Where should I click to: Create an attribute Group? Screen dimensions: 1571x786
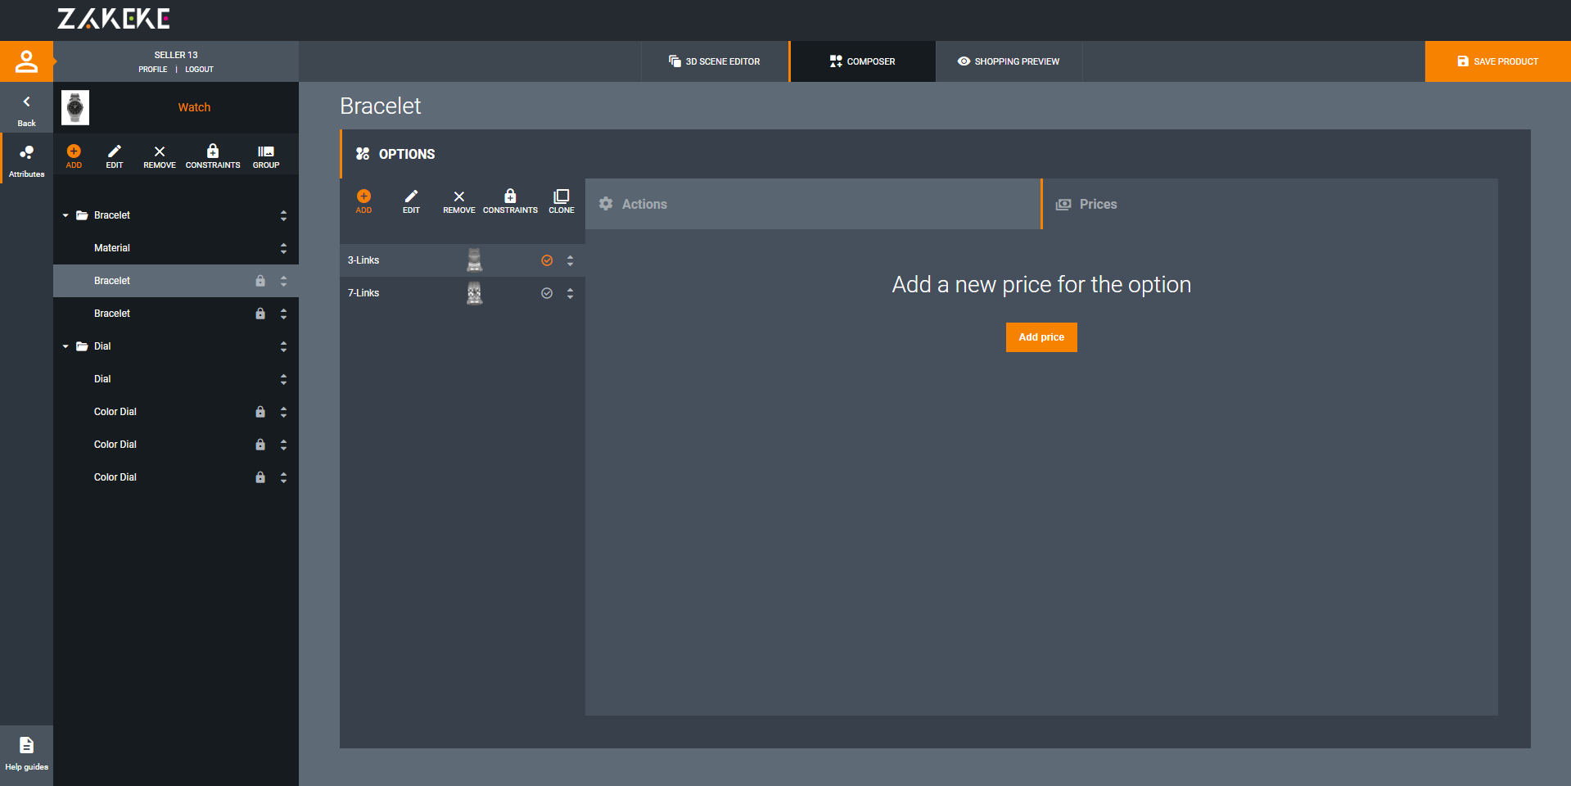pos(266,156)
